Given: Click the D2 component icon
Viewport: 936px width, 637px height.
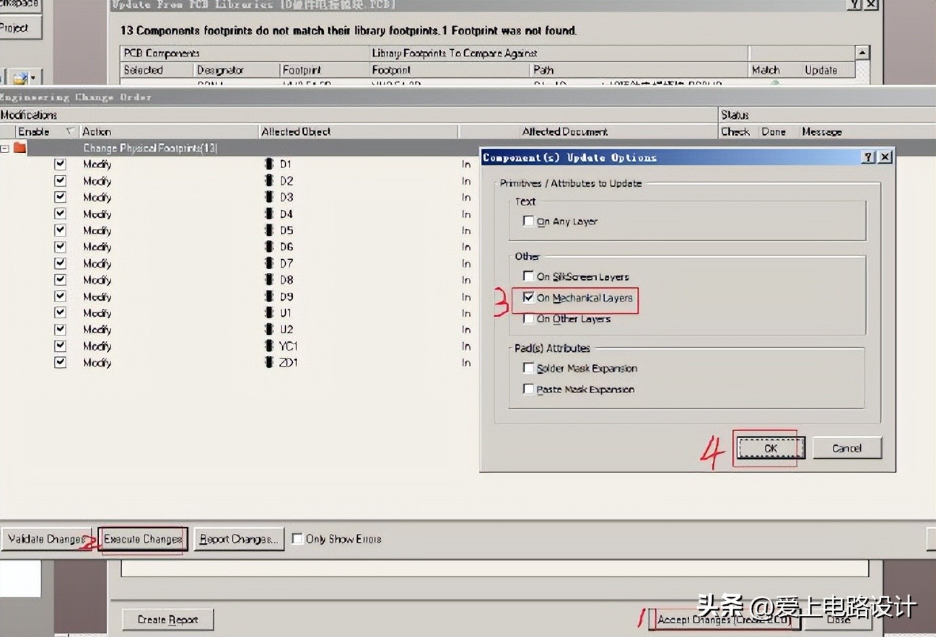Looking at the screenshot, I should 269,181.
